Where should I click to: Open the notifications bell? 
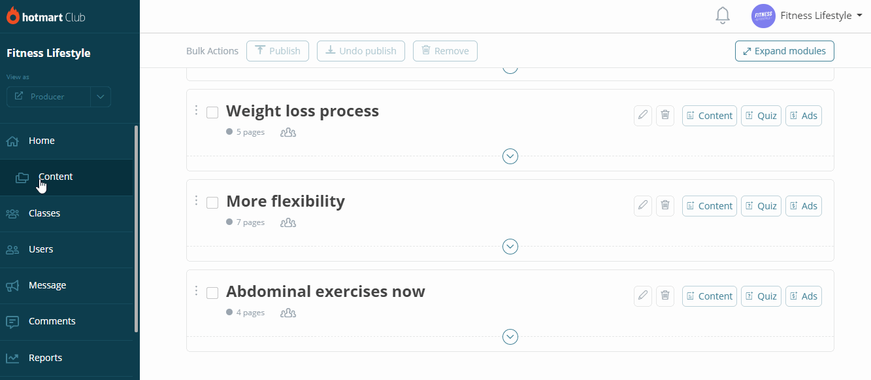click(723, 16)
